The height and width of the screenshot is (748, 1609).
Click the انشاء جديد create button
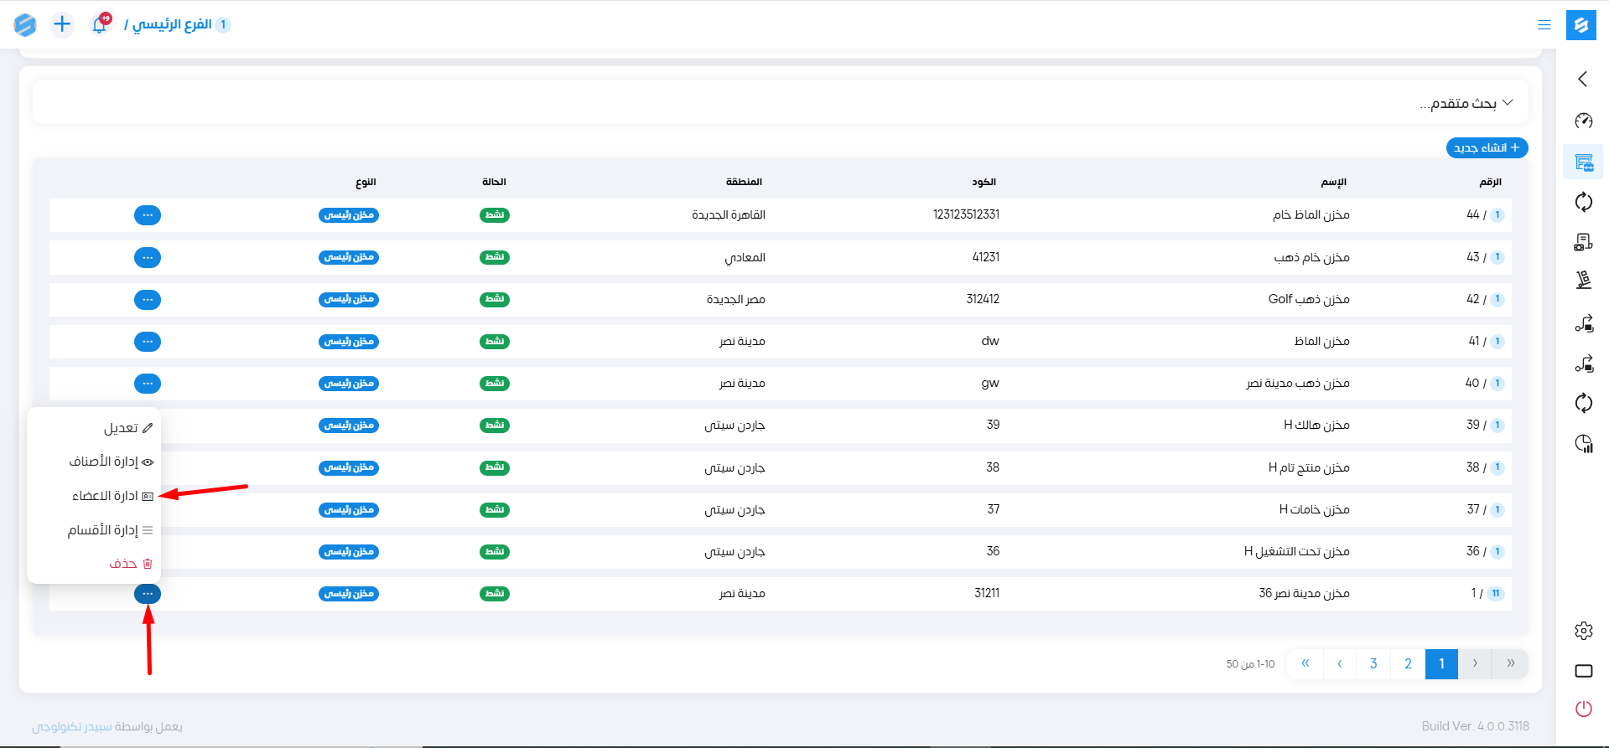tap(1487, 148)
